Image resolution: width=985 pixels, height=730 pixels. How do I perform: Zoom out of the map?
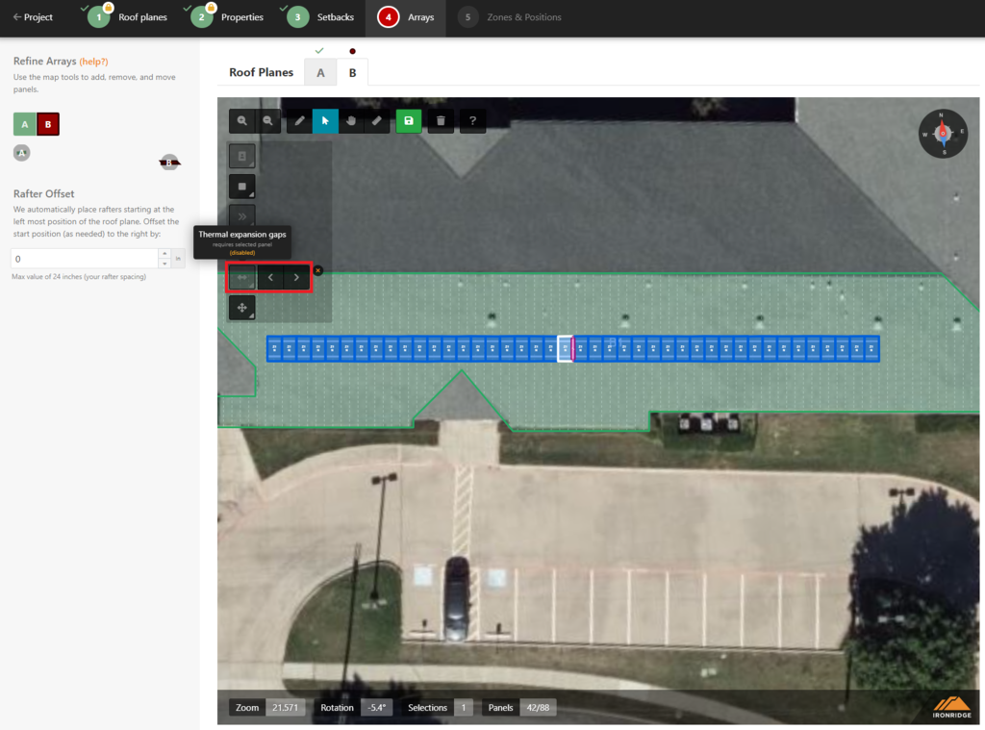(269, 121)
